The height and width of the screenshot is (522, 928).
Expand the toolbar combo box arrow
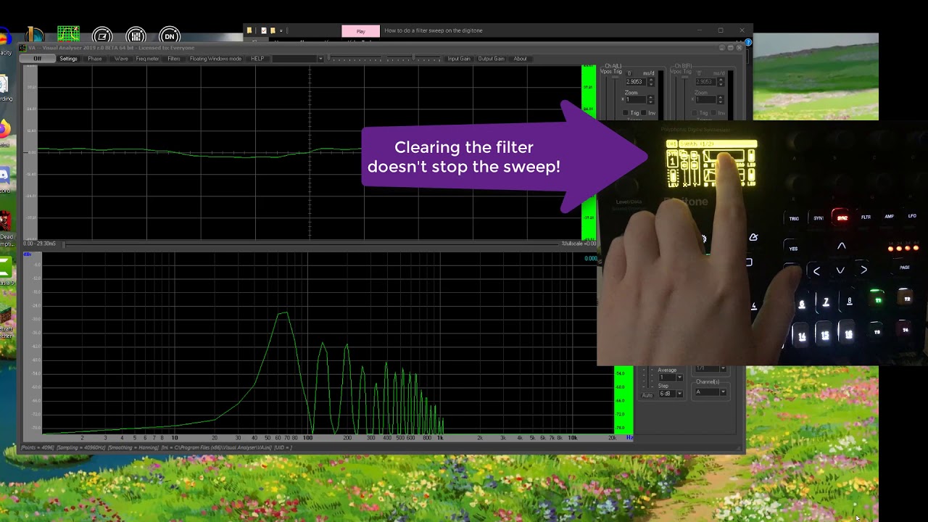[x=320, y=59]
